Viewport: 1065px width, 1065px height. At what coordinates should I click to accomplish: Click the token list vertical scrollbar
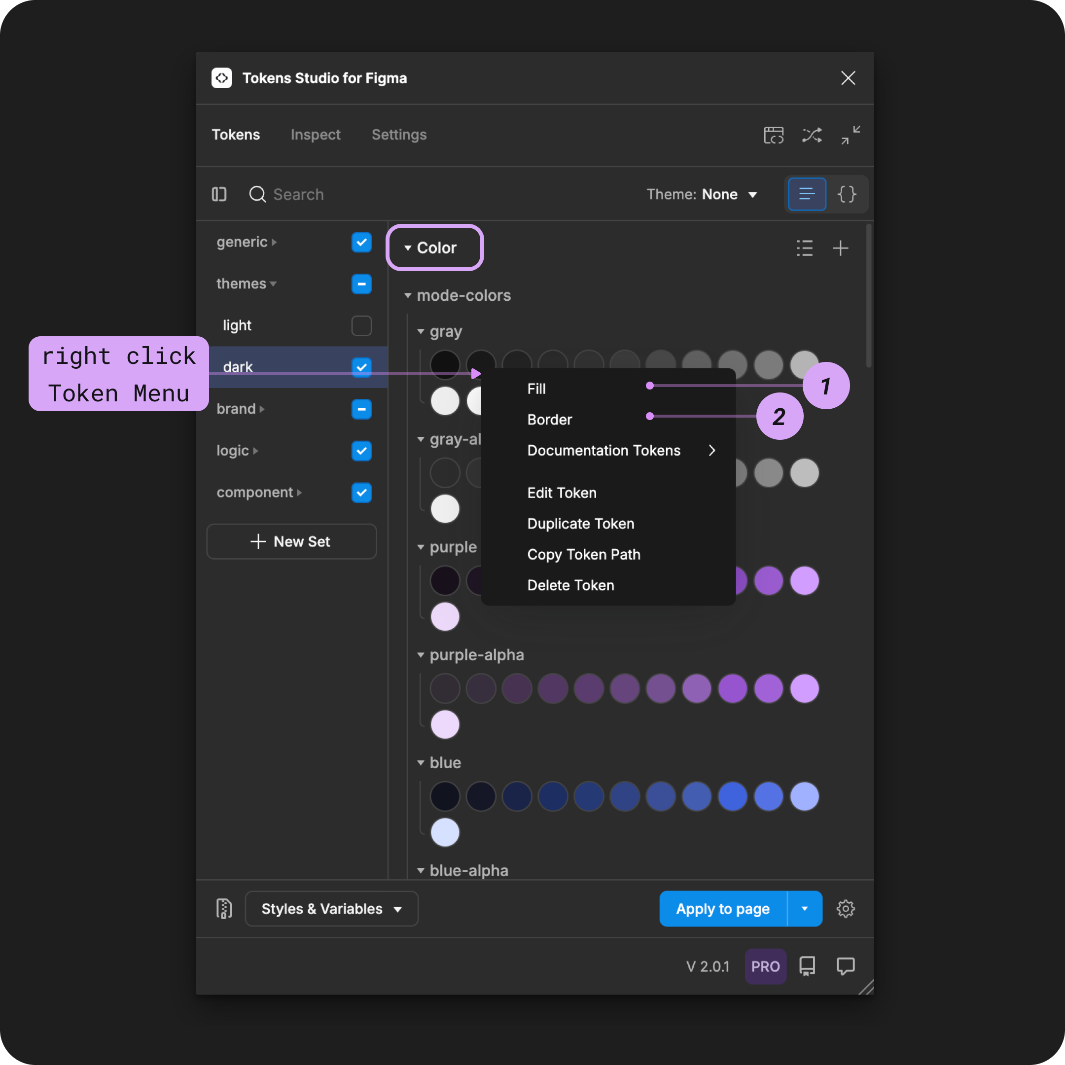tap(869, 295)
